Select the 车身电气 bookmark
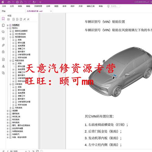Screen dimensions: 152x152 [x=16, y=134]
